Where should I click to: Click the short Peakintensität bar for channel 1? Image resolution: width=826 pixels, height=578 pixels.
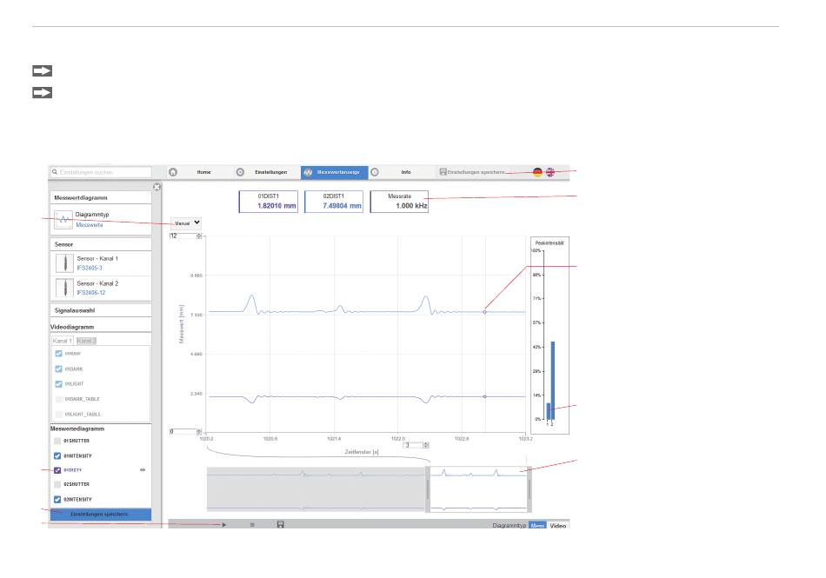pos(548,412)
